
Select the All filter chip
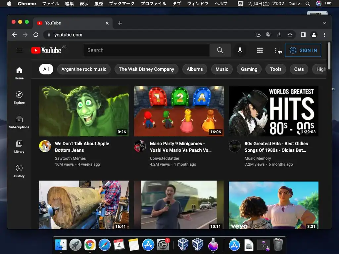(46, 69)
